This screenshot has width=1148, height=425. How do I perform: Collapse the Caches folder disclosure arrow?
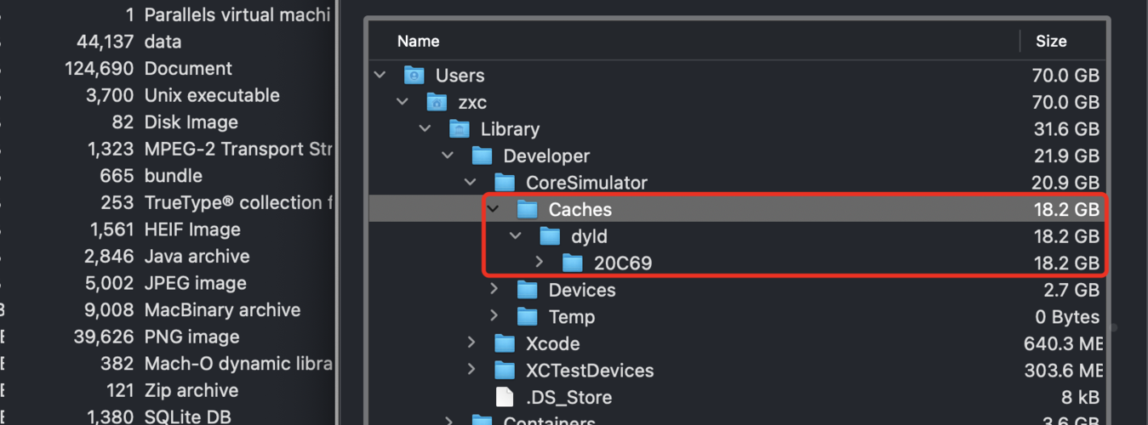(493, 209)
